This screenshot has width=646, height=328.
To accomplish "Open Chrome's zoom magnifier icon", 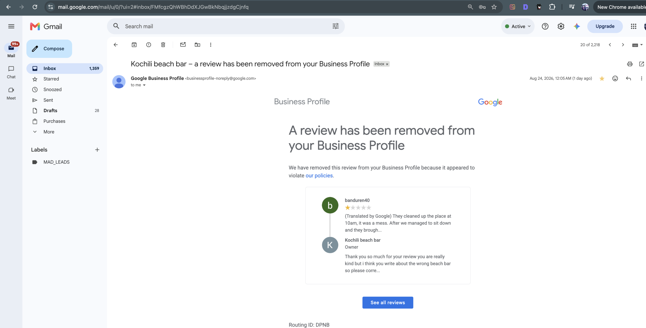I will 470,7.
